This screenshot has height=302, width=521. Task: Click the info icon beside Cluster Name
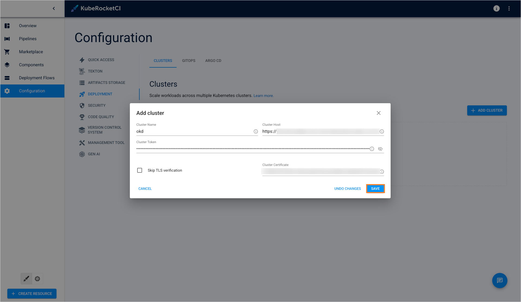pos(255,131)
